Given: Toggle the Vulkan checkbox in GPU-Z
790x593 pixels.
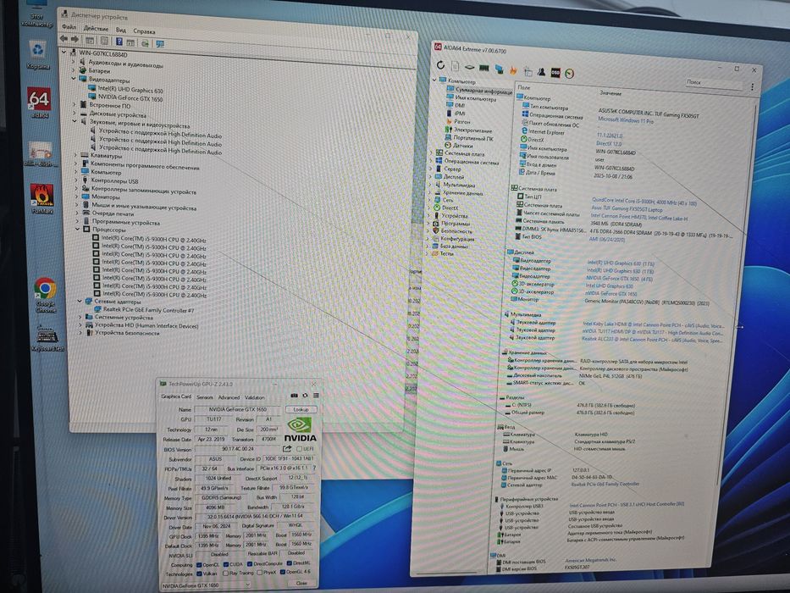Looking at the screenshot, I should (199, 574).
